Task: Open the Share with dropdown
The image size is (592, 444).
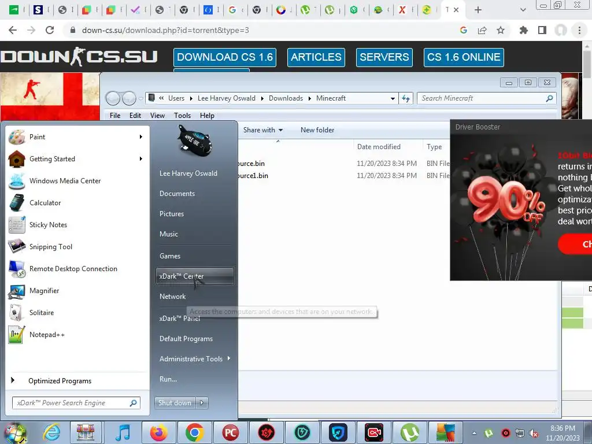Action: coord(263,130)
